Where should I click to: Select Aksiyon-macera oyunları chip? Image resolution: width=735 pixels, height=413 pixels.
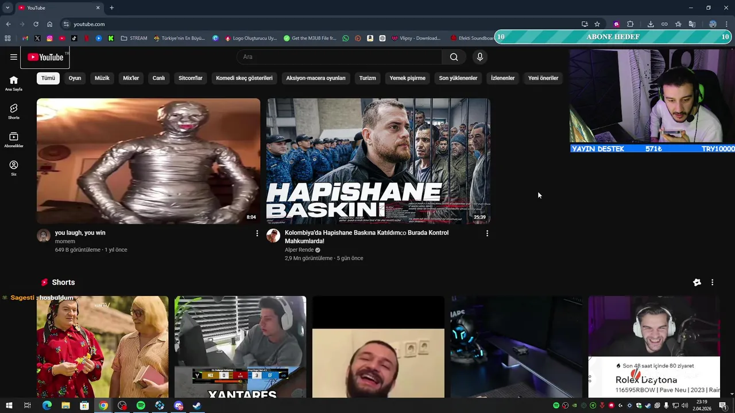point(316,78)
